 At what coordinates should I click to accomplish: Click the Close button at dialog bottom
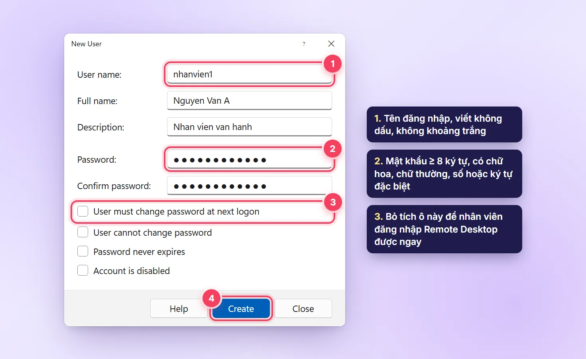[x=303, y=309]
